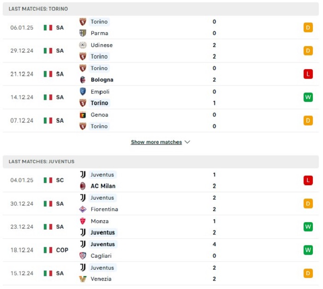Click the Venezia club crest icon
Viewport: 323px width, 289px height.
83,279
